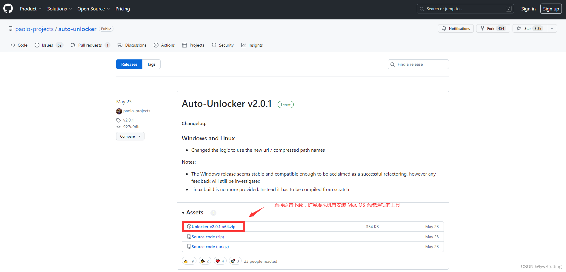Download Source code (zip)
The image size is (566, 272).
(208, 237)
